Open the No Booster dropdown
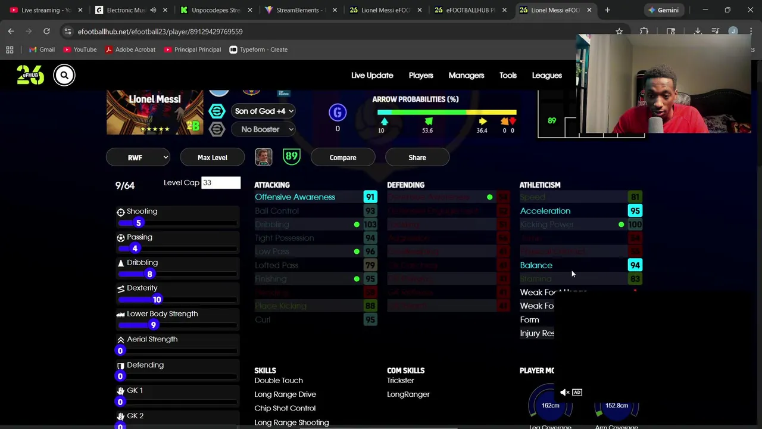This screenshot has height=429, width=762. pos(264,129)
